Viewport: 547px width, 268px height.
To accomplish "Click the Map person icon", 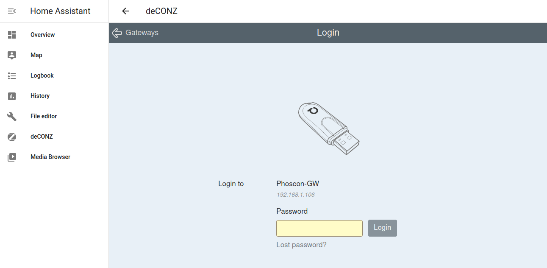I will 12,55.
